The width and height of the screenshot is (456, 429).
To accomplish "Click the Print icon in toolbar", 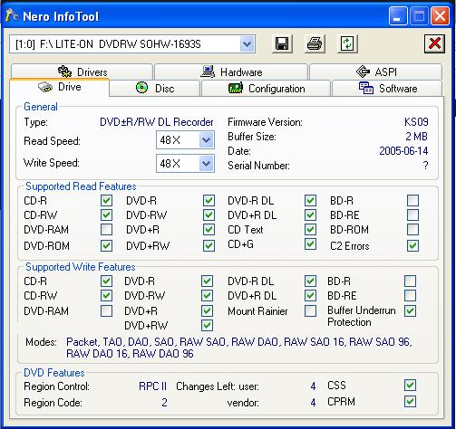I will pyautogui.click(x=315, y=44).
